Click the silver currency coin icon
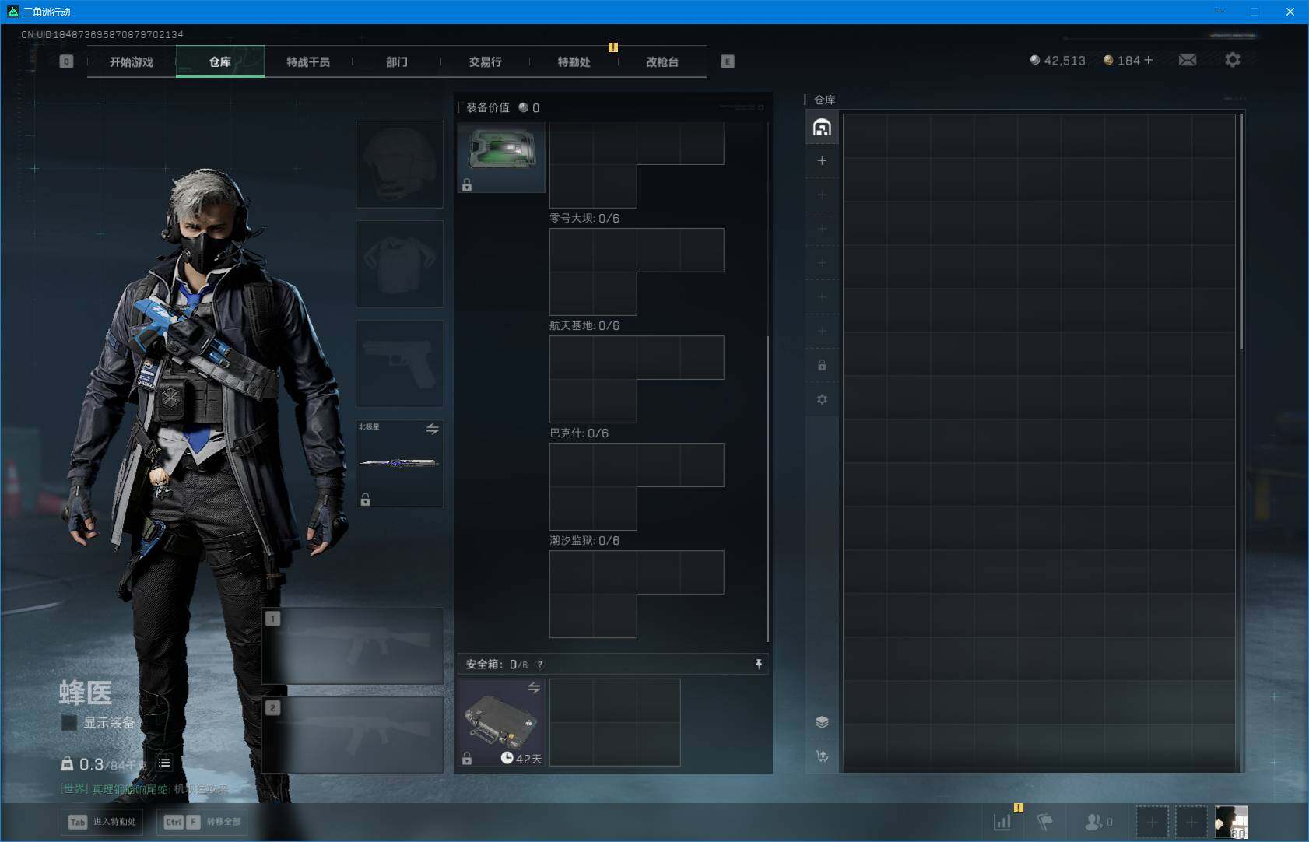 [x=1035, y=60]
